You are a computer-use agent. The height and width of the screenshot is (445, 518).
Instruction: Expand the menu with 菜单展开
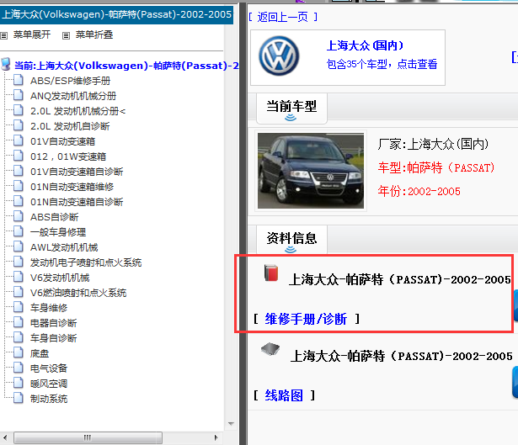(32, 34)
